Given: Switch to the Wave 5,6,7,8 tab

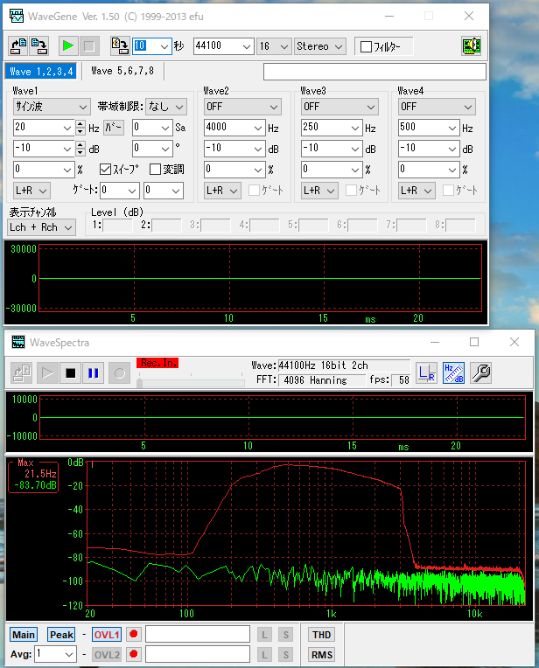Looking at the screenshot, I should click(122, 71).
